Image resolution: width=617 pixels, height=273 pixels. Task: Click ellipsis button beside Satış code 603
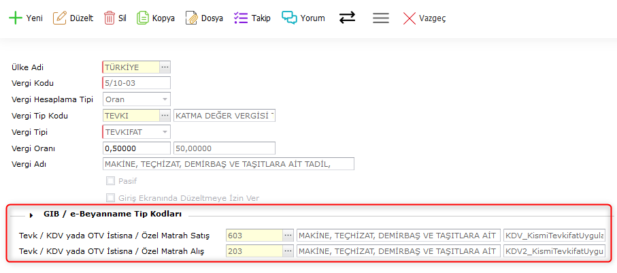coord(288,235)
